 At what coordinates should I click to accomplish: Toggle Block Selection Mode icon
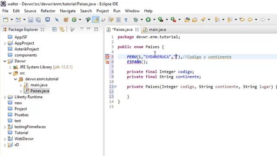click(x=118, y=19)
